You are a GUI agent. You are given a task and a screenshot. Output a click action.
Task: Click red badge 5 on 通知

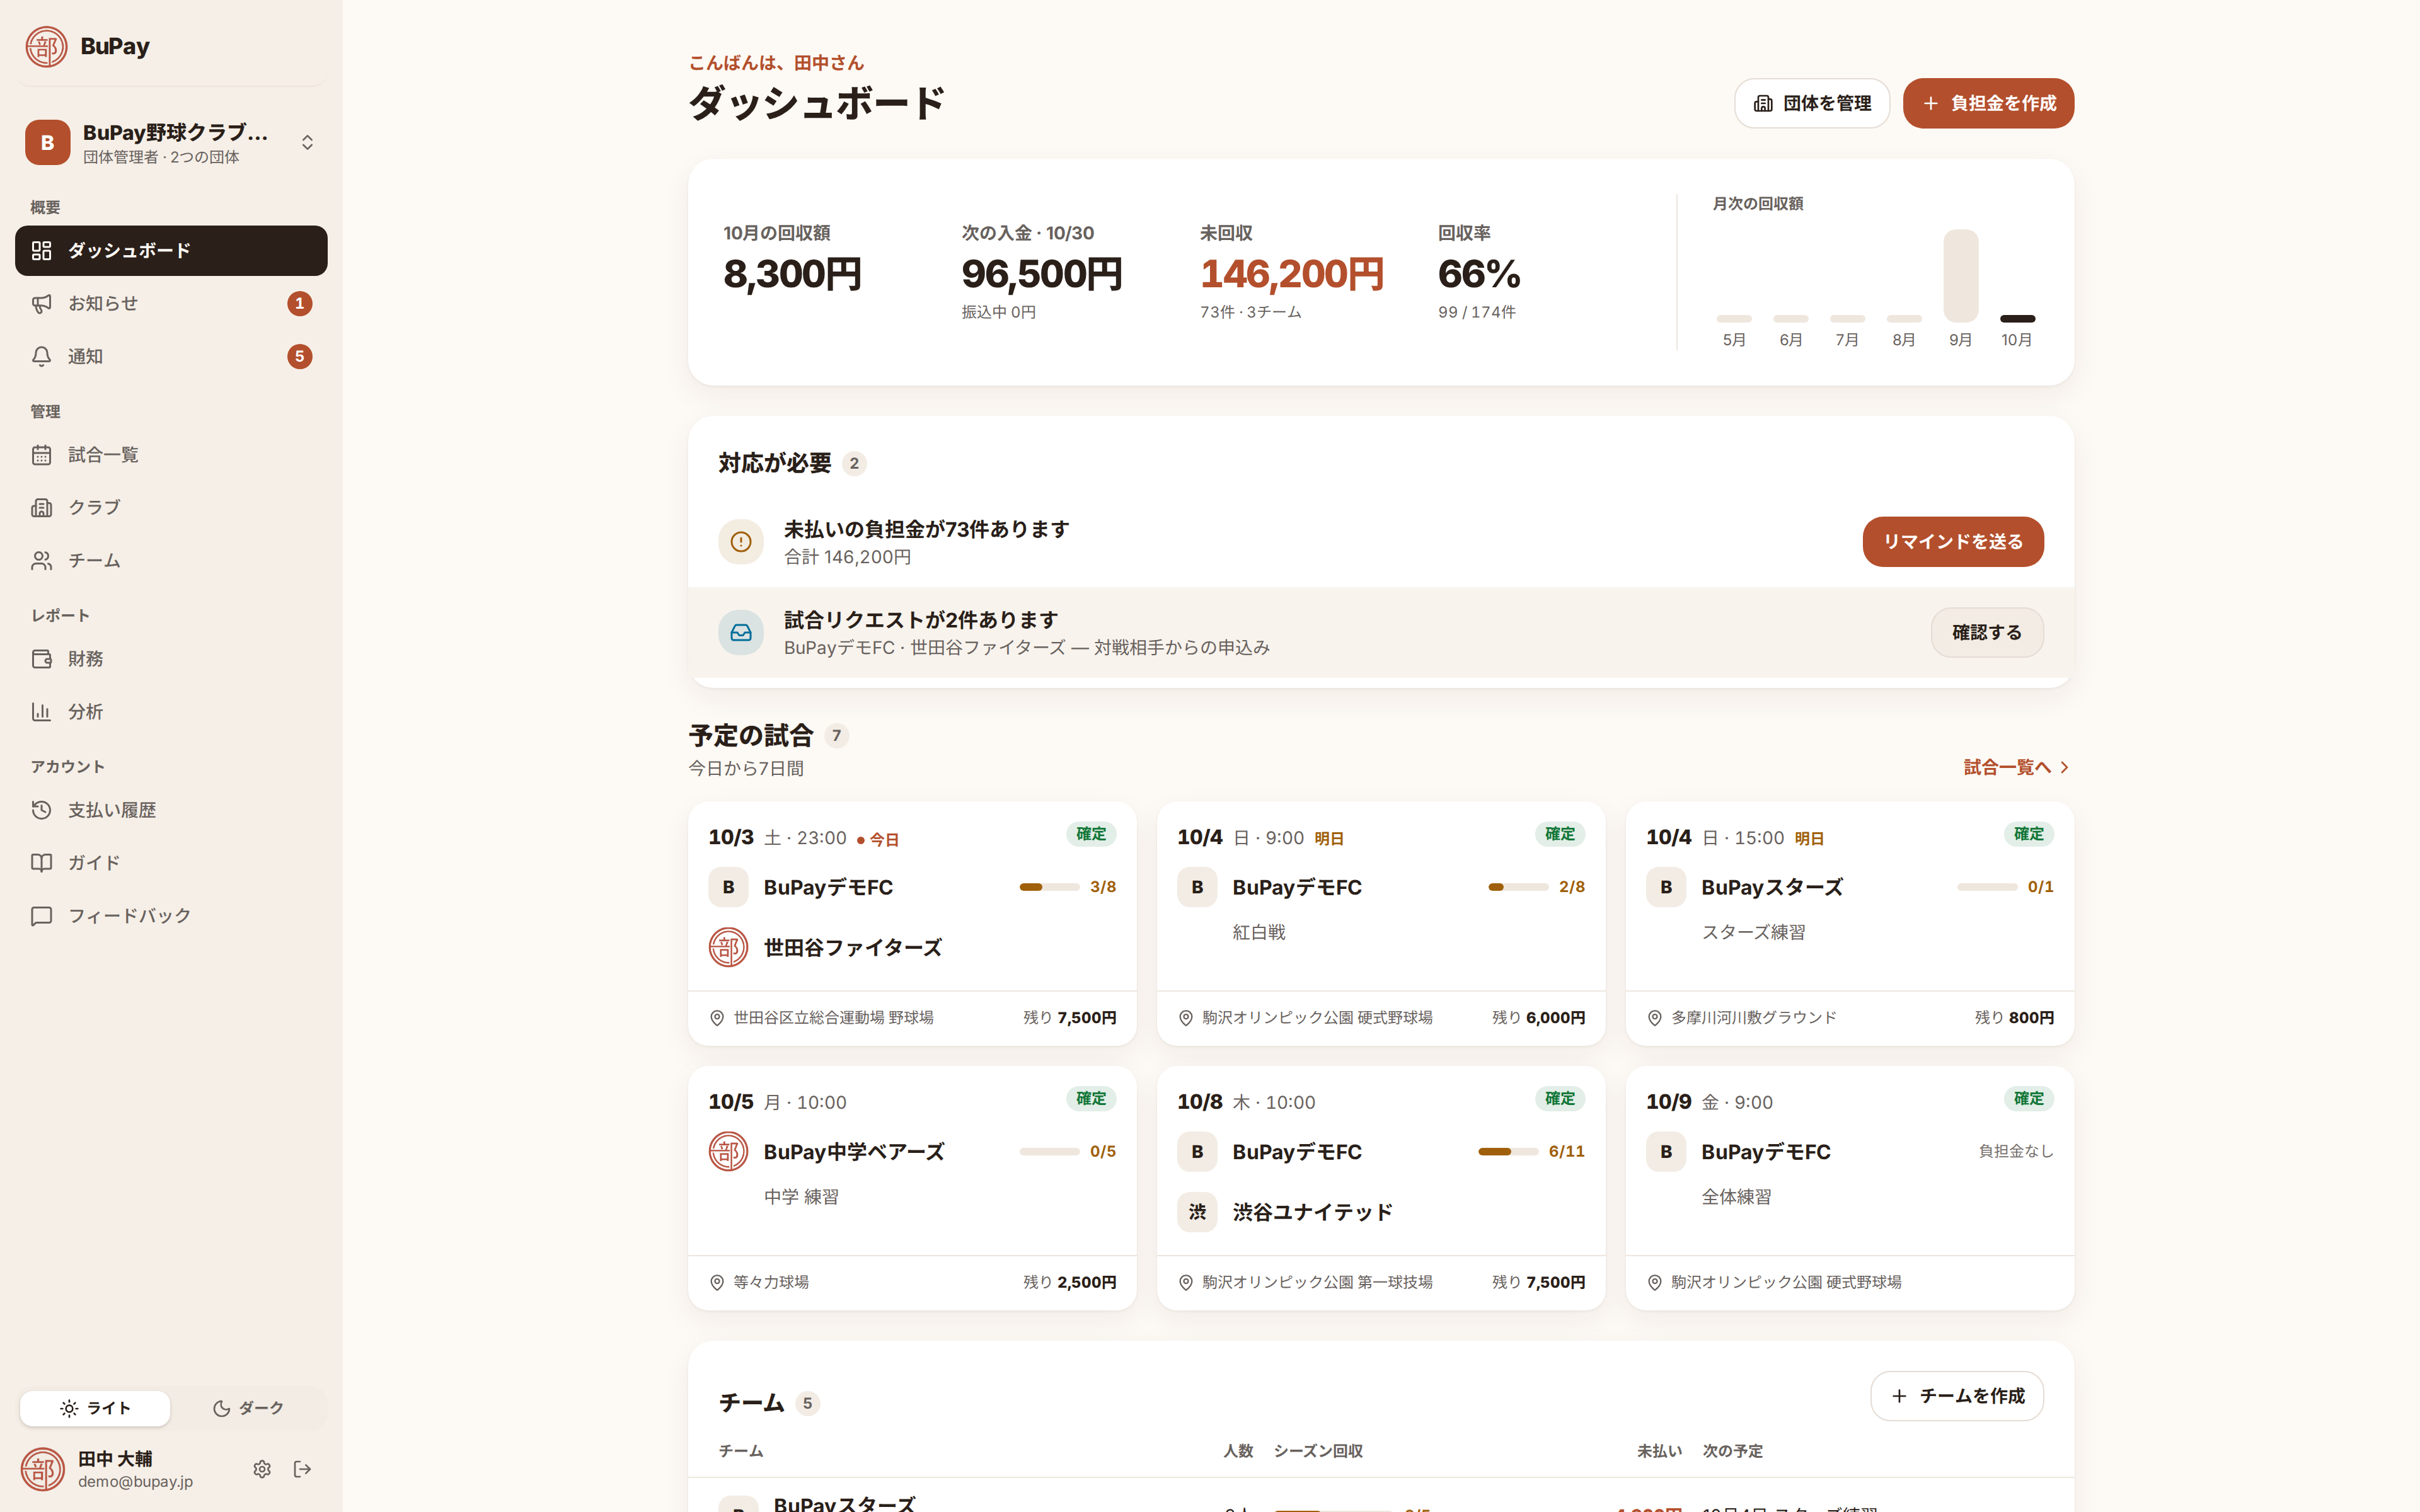point(299,356)
